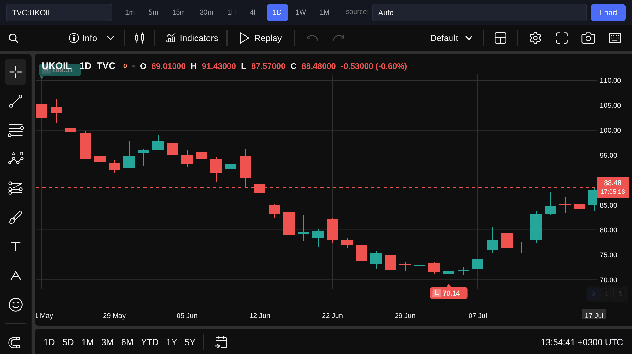Set the date range to 1D

click(x=49, y=342)
